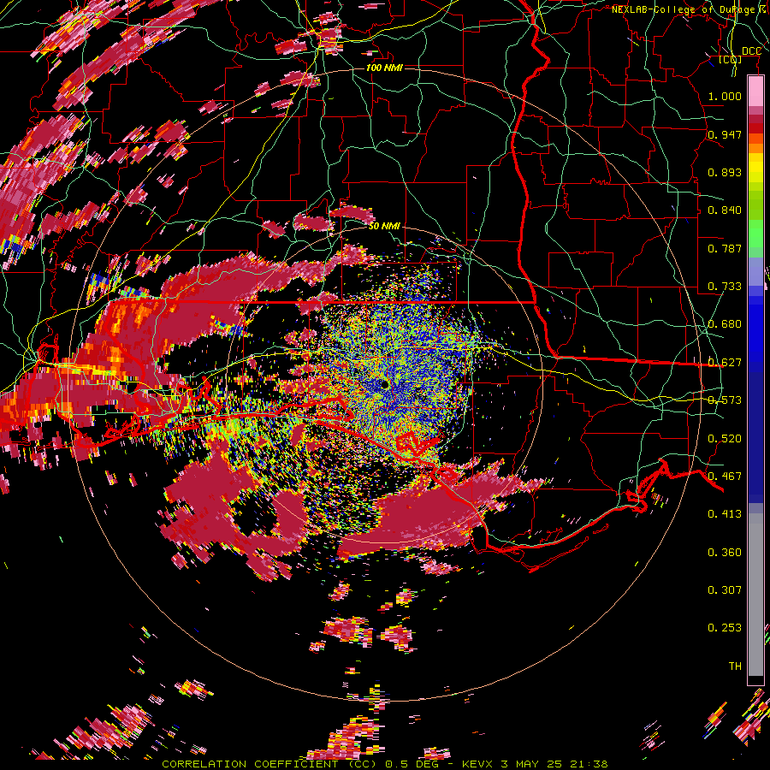The width and height of the screenshot is (770, 770).
Task: Click the 0.520 color scale value
Action: pos(725,439)
